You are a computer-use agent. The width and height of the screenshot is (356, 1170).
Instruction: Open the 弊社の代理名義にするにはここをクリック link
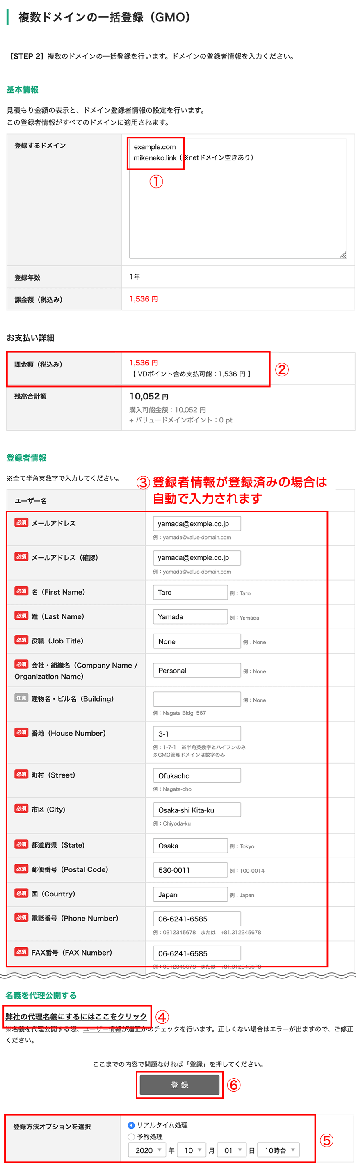pos(76,1017)
